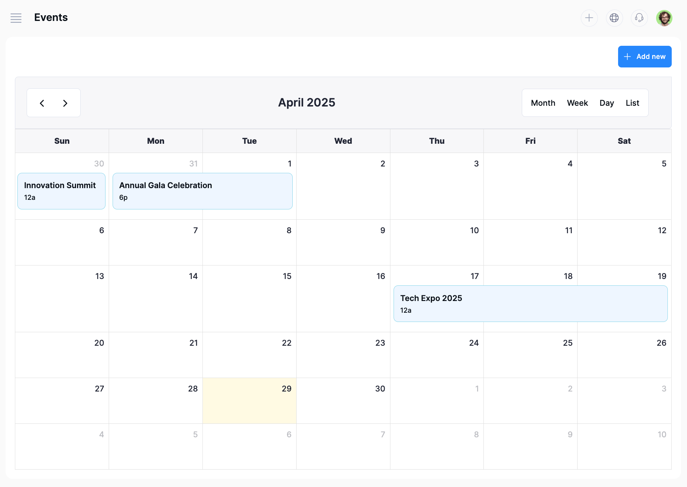
Task: Open the Innovation Summit event
Action: pos(61,191)
